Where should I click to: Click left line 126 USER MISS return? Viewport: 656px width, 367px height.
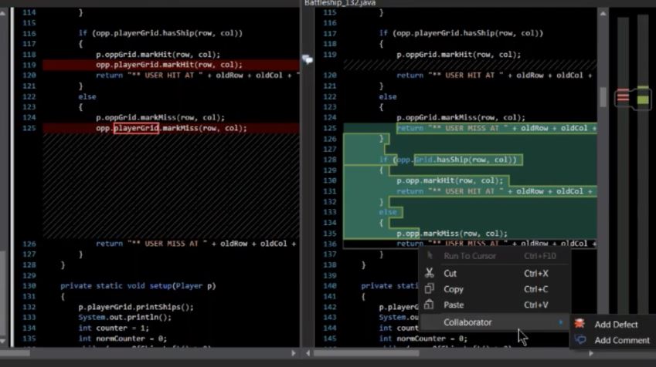point(195,244)
